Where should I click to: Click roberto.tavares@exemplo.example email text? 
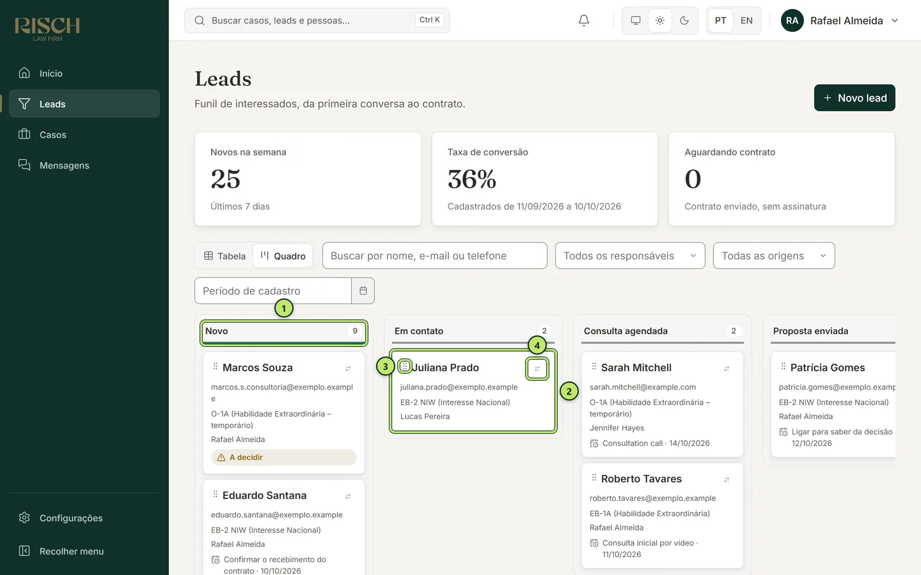pyautogui.click(x=652, y=498)
